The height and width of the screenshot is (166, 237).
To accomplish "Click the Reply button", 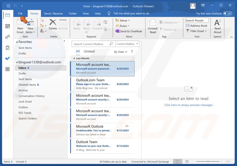I will 77,25.
